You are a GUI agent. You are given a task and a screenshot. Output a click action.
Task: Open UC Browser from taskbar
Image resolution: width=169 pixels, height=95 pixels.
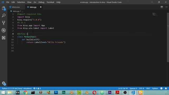tap(140, 93)
